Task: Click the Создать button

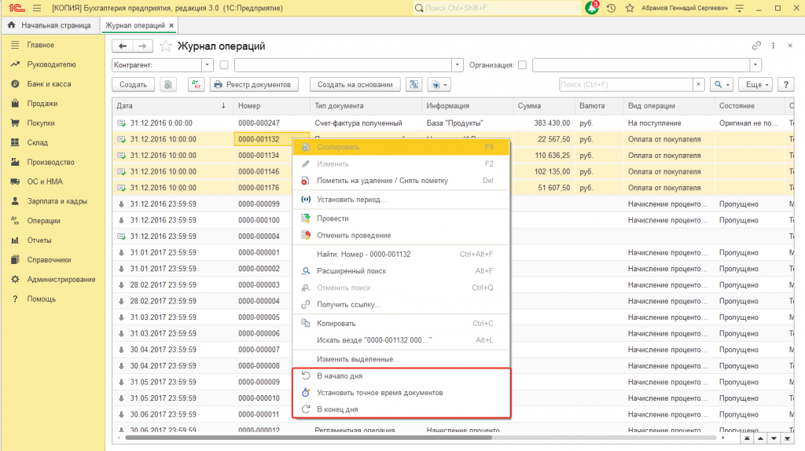Action: coord(134,84)
